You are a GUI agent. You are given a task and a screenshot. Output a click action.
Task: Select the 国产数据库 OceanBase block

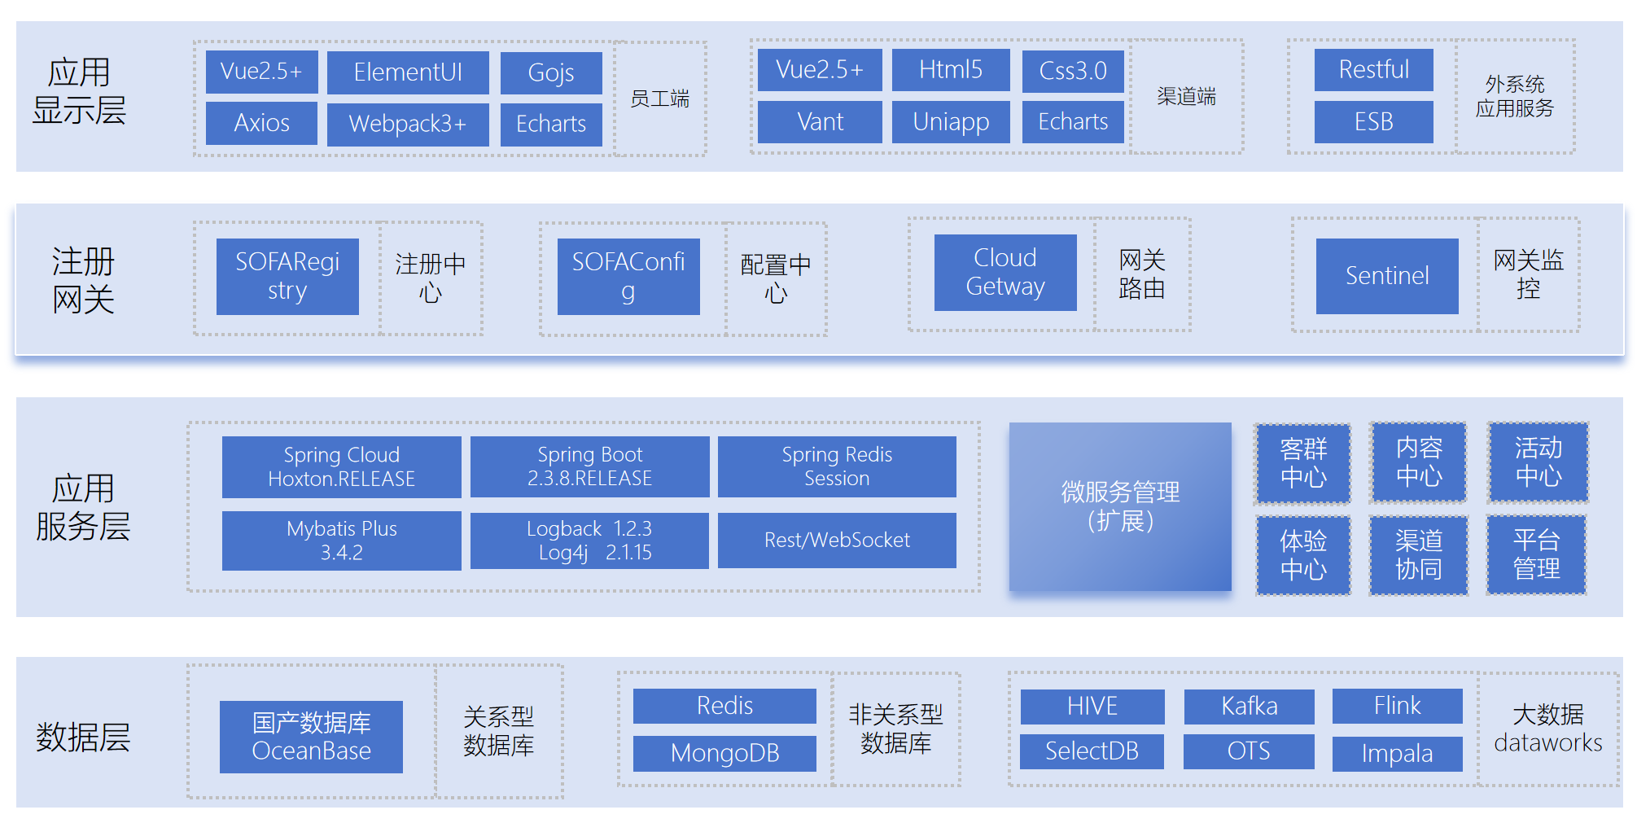(311, 737)
